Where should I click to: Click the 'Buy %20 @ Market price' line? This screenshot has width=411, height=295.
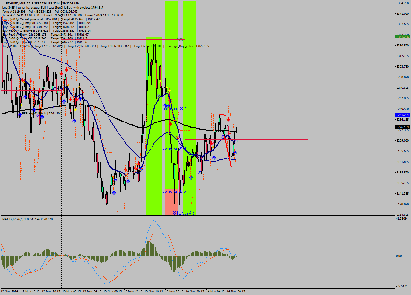tap(51, 19)
